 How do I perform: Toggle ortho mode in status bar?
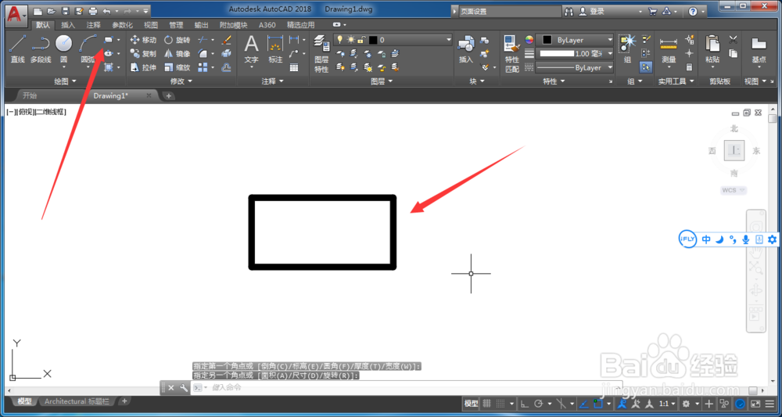point(525,404)
